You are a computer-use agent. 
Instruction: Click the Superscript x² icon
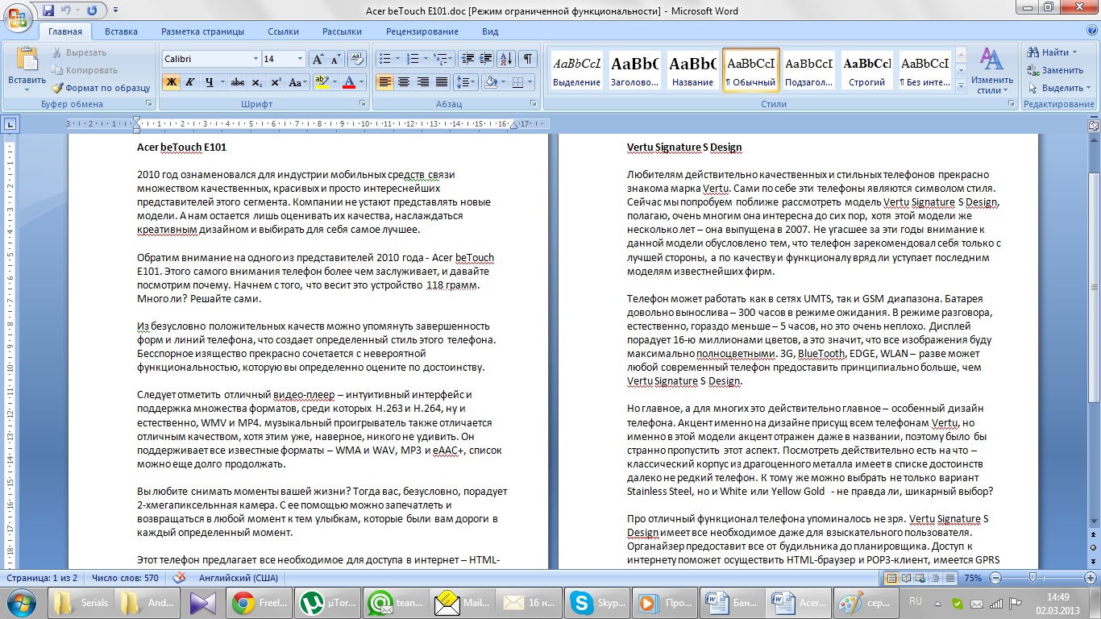tap(276, 82)
